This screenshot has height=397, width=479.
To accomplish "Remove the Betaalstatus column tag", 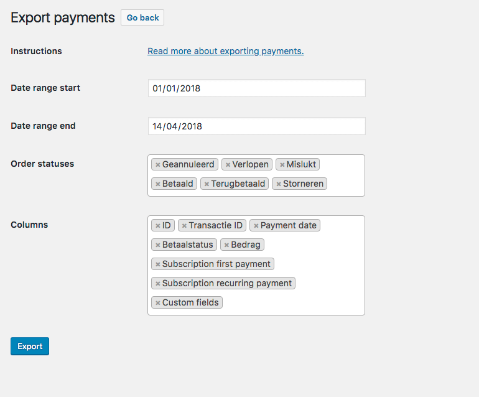I will coord(158,245).
